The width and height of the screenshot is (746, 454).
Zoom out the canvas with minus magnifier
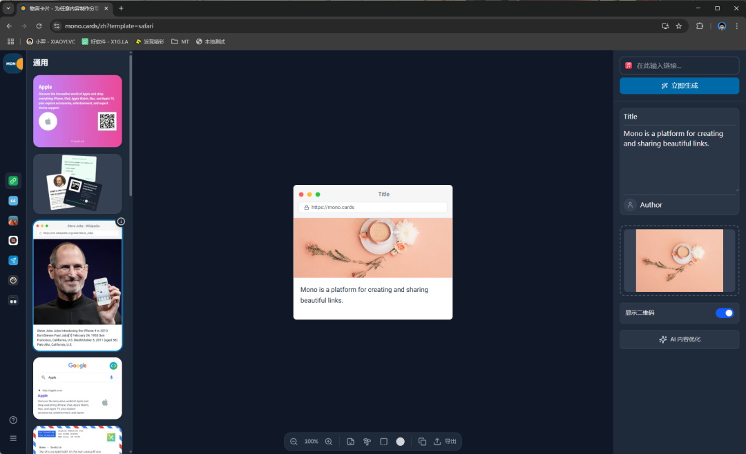tap(294, 442)
